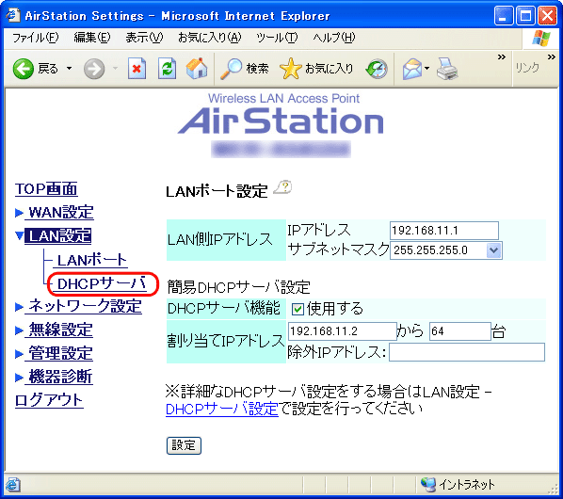Follow the DHCPサーバ設定 hyperlink
Screen dimensions: 563x499
point(222,409)
